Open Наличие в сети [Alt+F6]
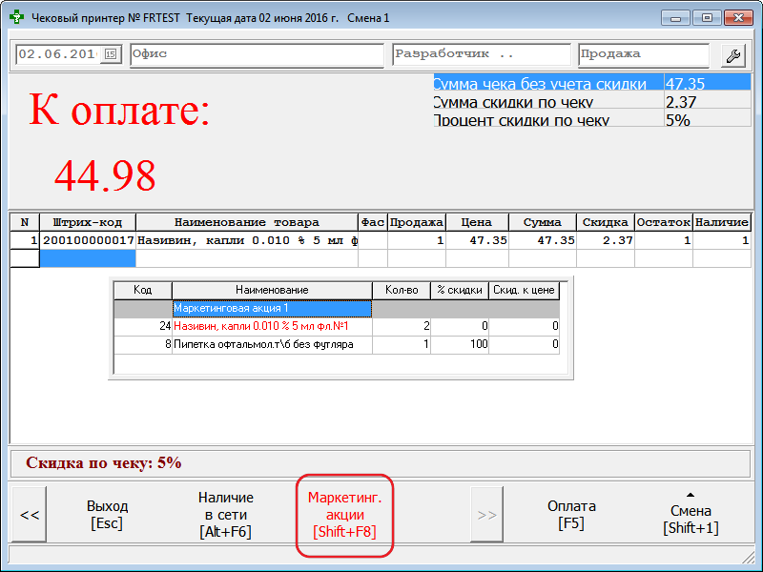Image resolution: width=763 pixels, height=572 pixels. click(x=225, y=515)
